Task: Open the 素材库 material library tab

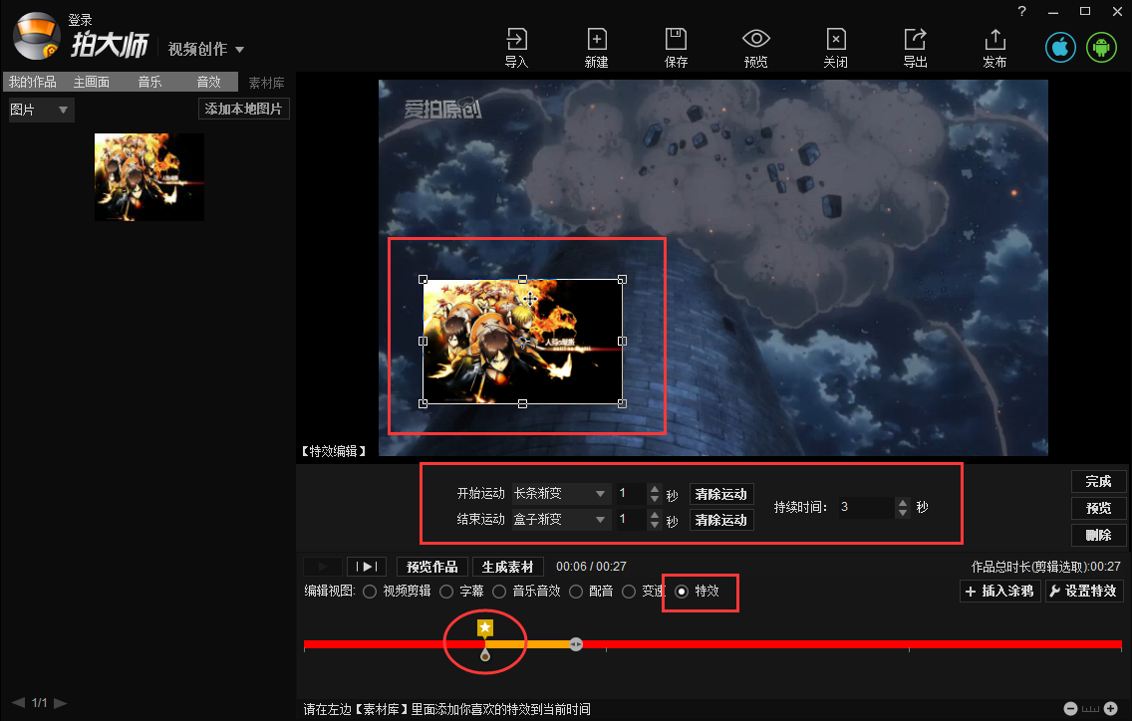Action: (265, 82)
